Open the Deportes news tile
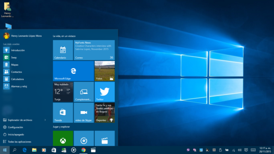 coord(104,113)
